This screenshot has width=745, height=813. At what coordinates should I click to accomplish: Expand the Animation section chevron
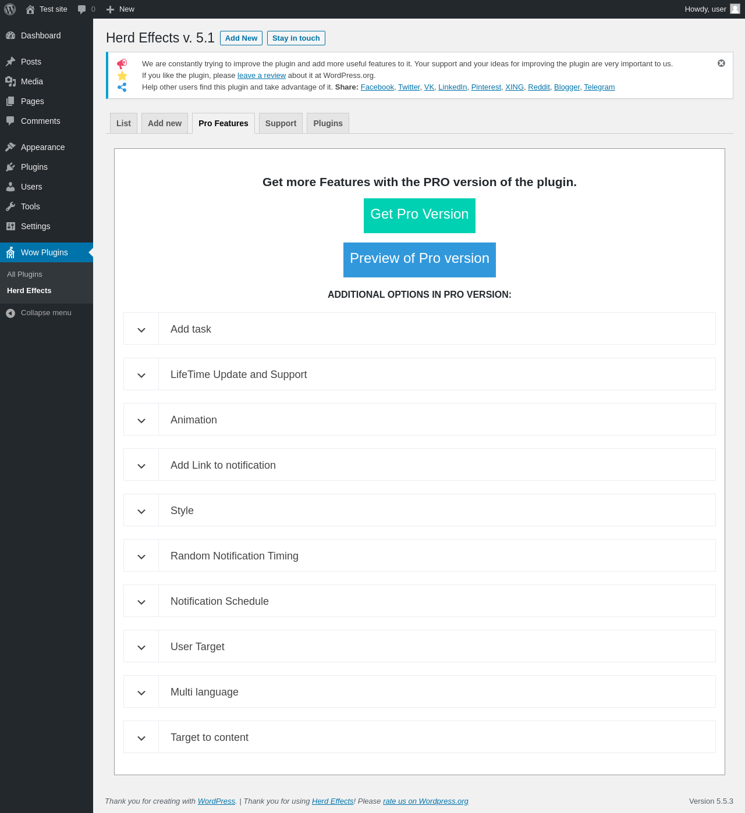point(141,420)
